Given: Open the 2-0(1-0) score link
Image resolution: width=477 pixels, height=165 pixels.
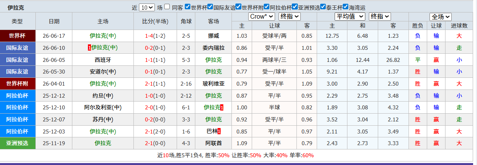Looking at the screenshot, I should (155, 107).
